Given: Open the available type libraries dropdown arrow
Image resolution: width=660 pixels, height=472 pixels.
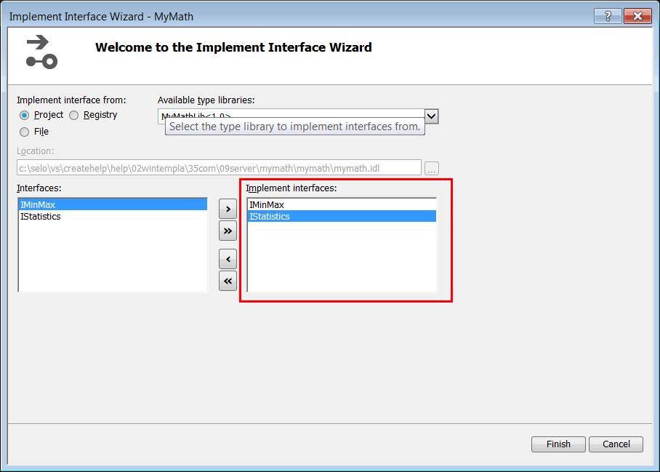Looking at the screenshot, I should point(432,116).
